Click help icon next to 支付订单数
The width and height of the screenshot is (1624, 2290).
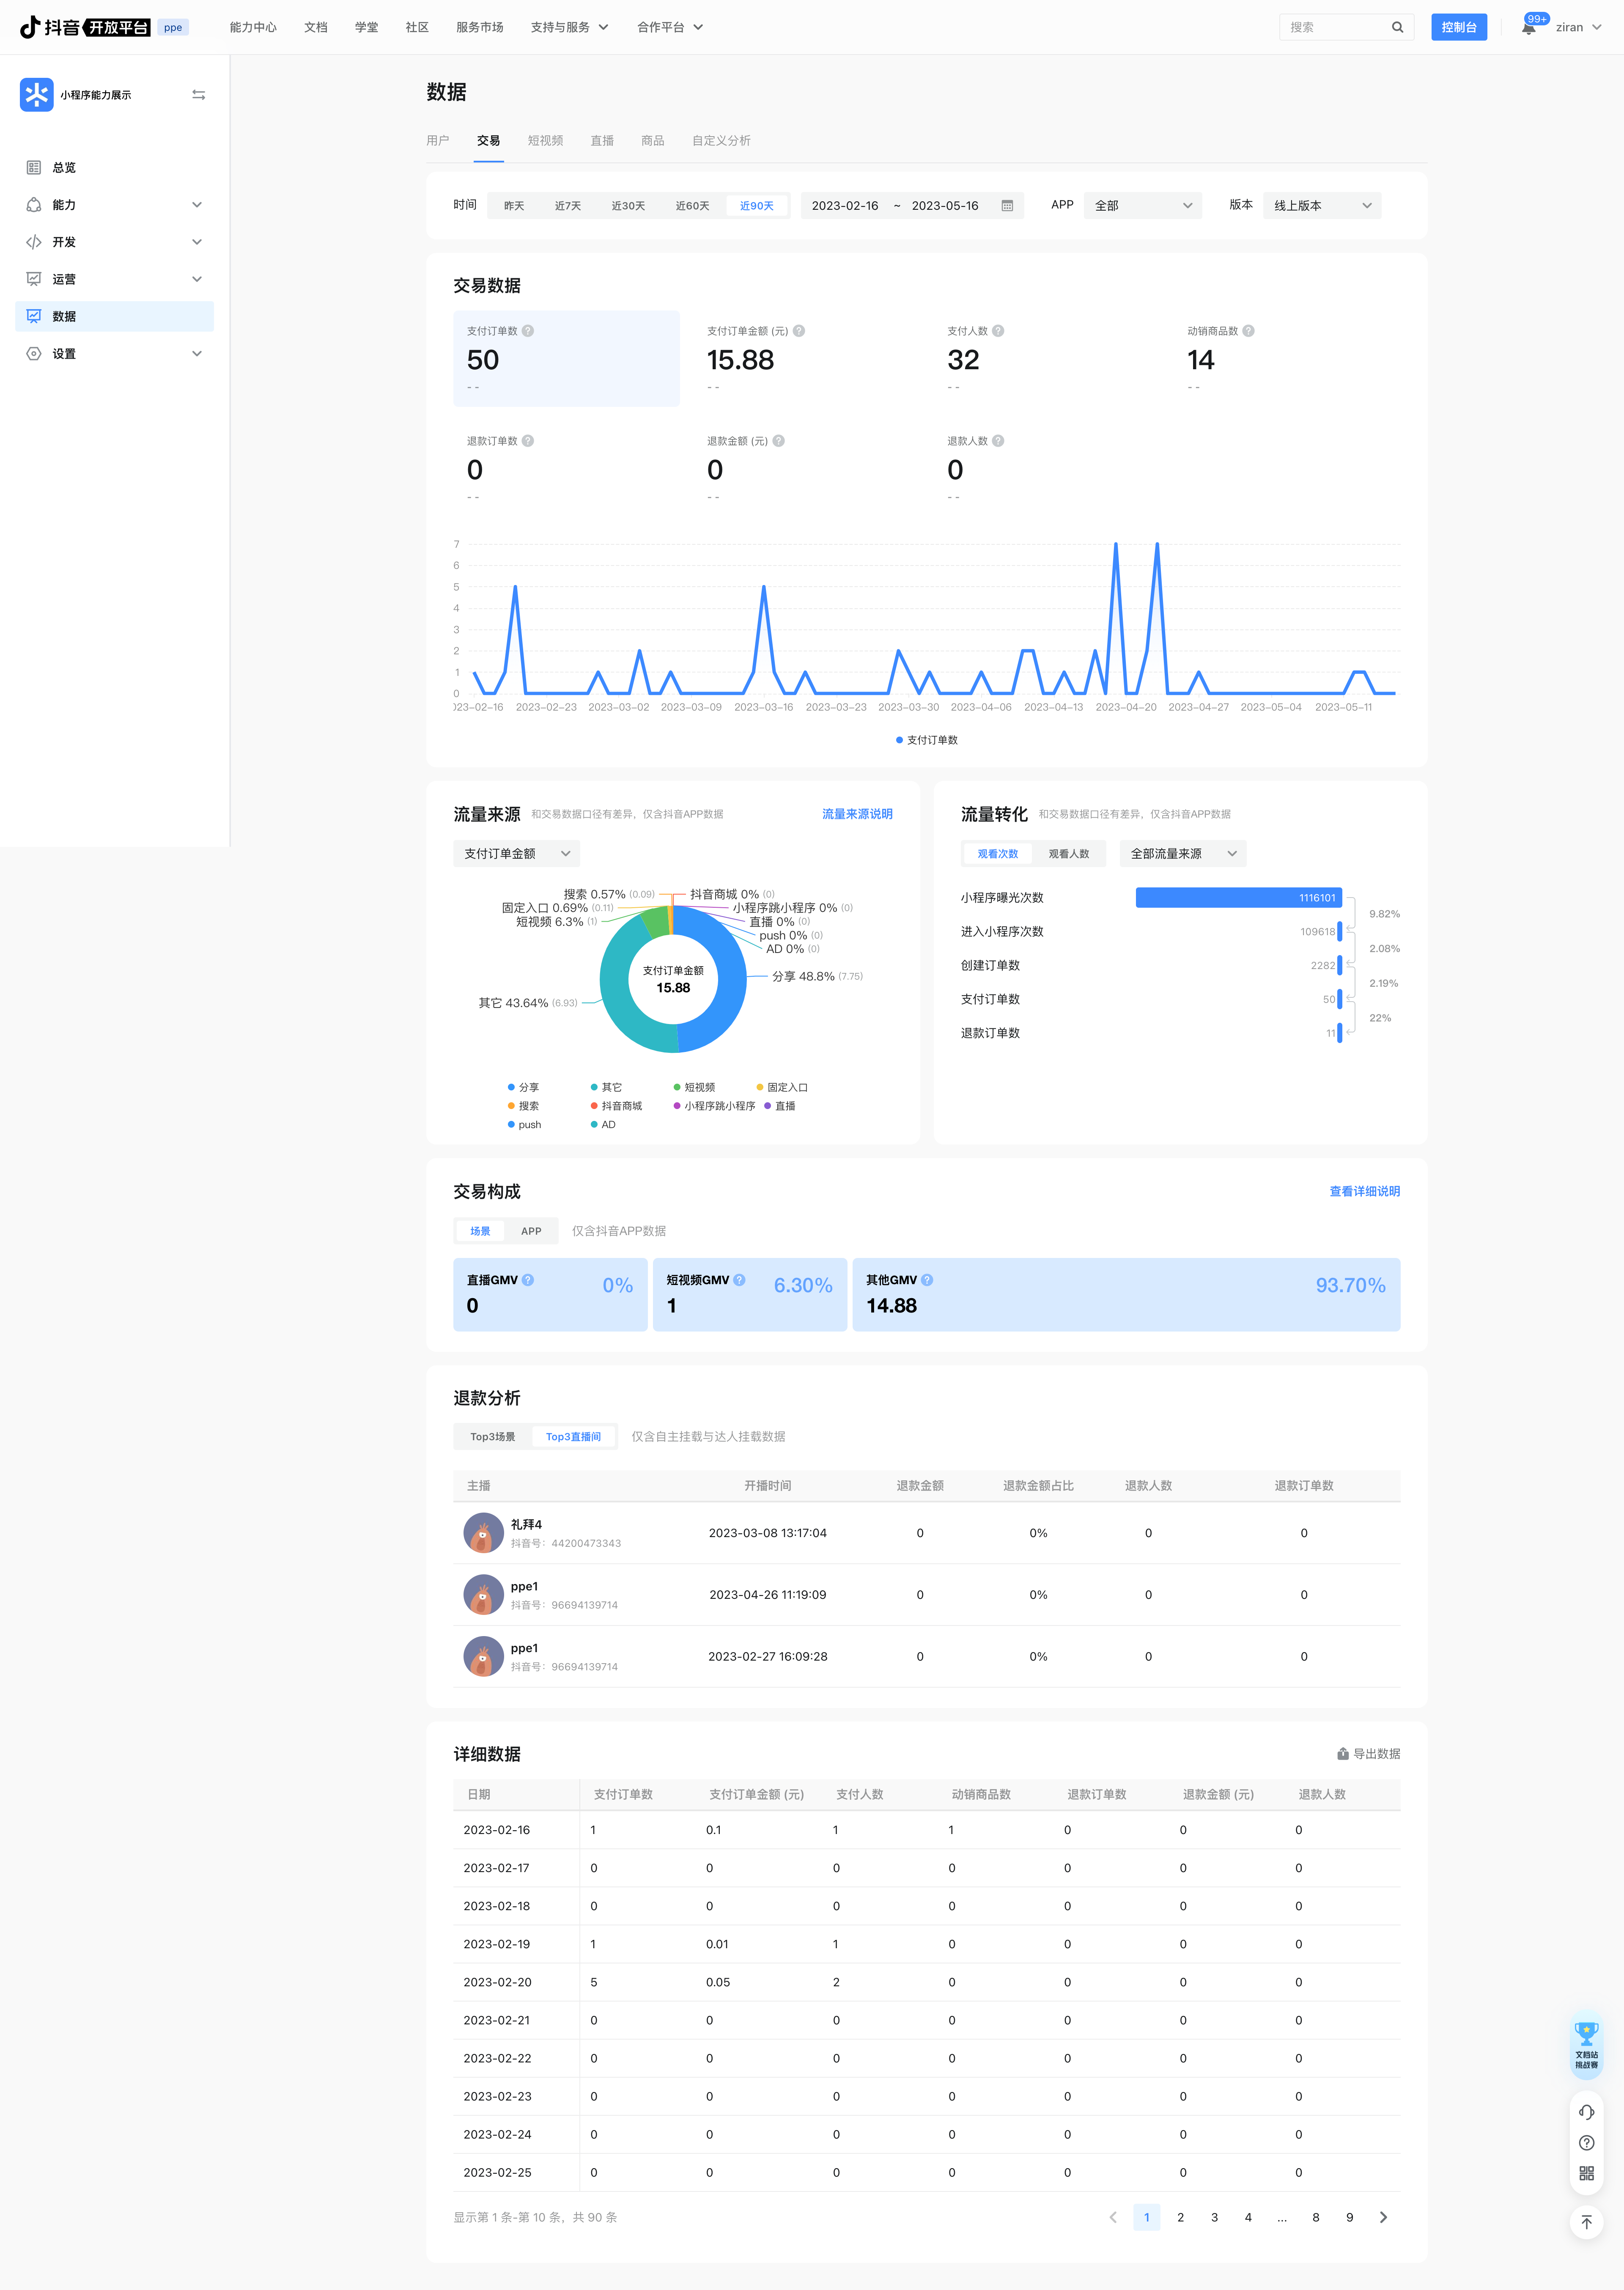coord(528,331)
